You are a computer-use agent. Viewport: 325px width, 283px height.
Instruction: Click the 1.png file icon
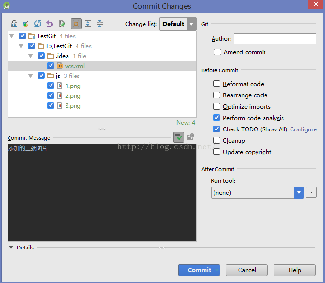pyautogui.click(x=60, y=86)
